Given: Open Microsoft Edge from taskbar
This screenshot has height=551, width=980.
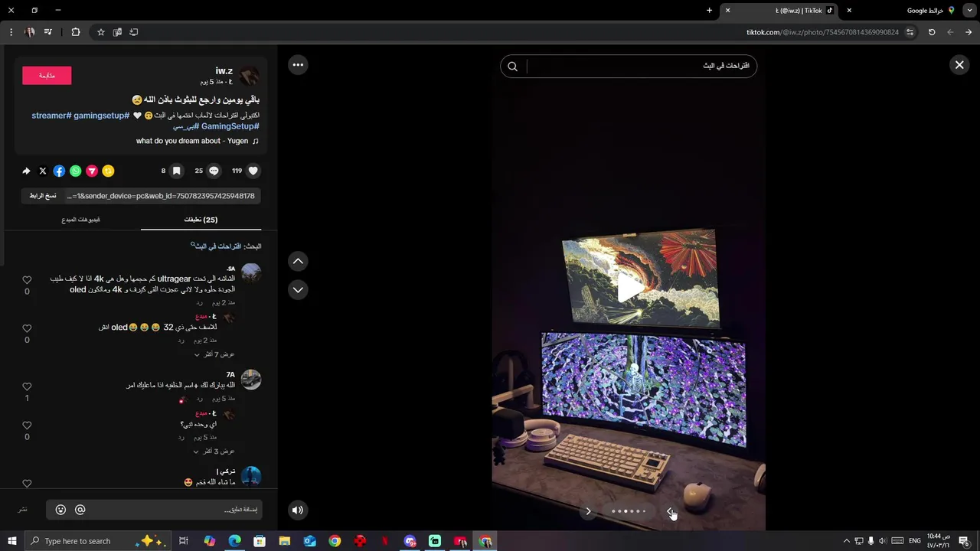Looking at the screenshot, I should (x=234, y=541).
